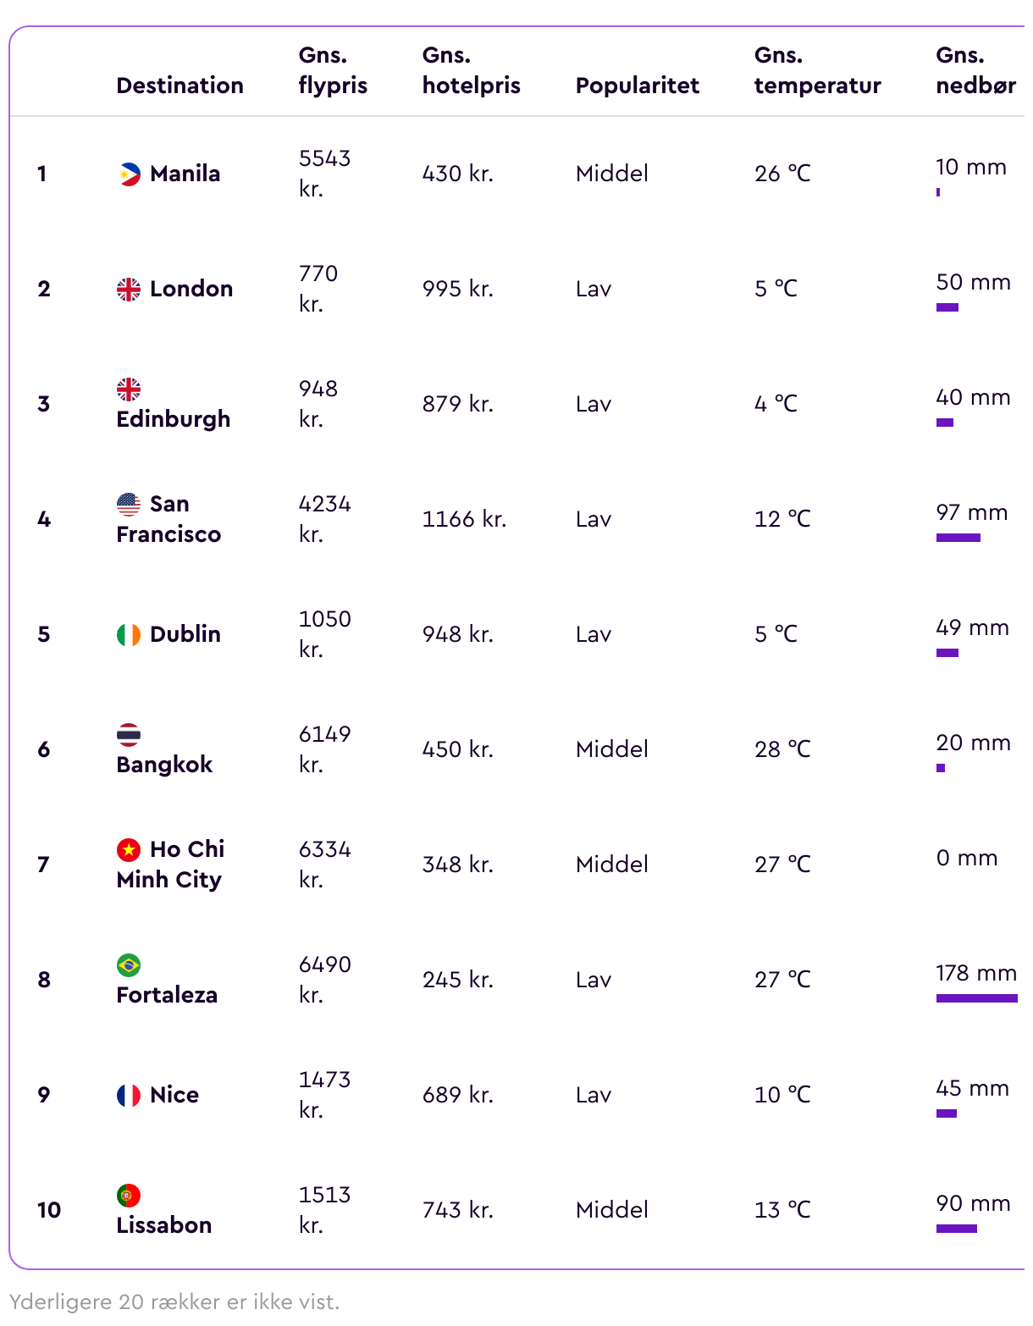The height and width of the screenshot is (1326, 1033).
Task: Click the Dublin destination name
Action: tap(185, 634)
